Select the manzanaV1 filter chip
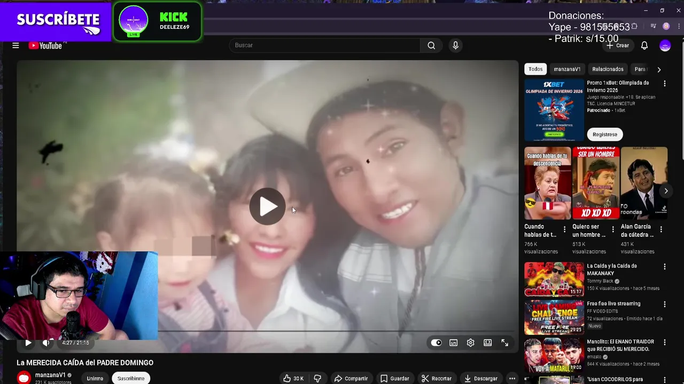The height and width of the screenshot is (384, 684). 567,69
